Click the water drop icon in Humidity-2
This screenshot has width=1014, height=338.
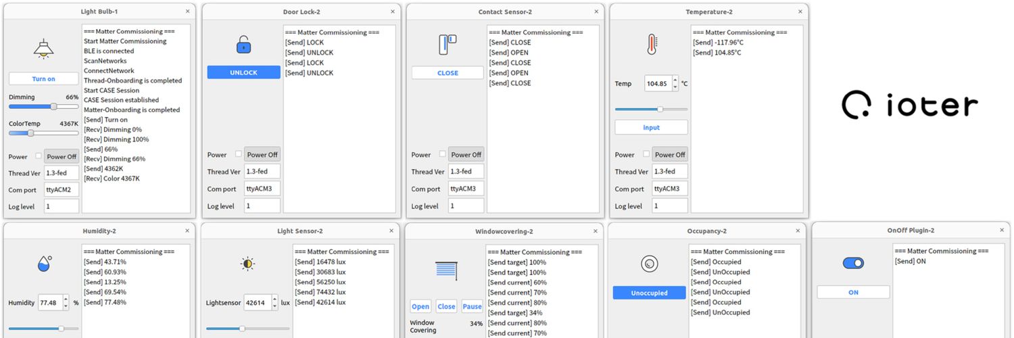(45, 263)
